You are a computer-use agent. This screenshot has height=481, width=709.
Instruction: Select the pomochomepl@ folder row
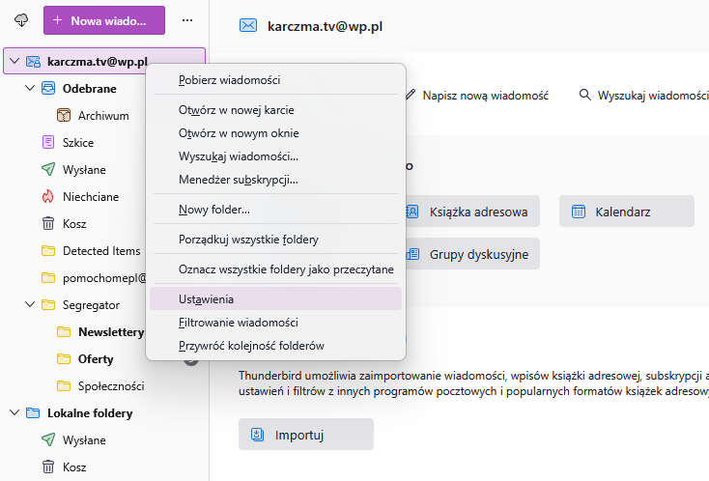[x=104, y=277]
